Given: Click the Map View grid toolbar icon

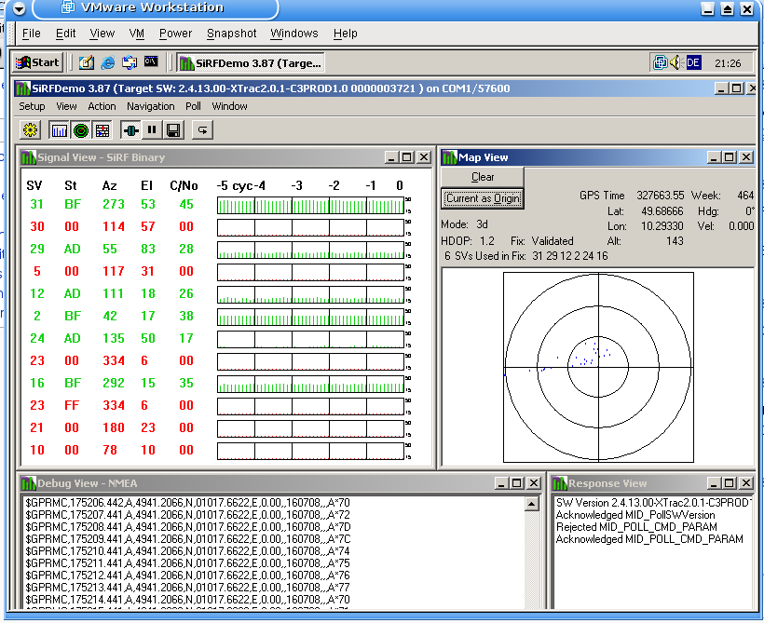Looking at the screenshot, I should pos(102,130).
